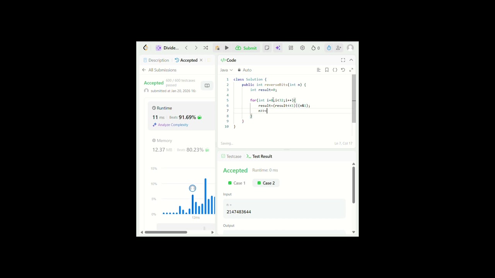The image size is (495, 278).
Task: Switch to the Description tab
Action: click(156, 60)
